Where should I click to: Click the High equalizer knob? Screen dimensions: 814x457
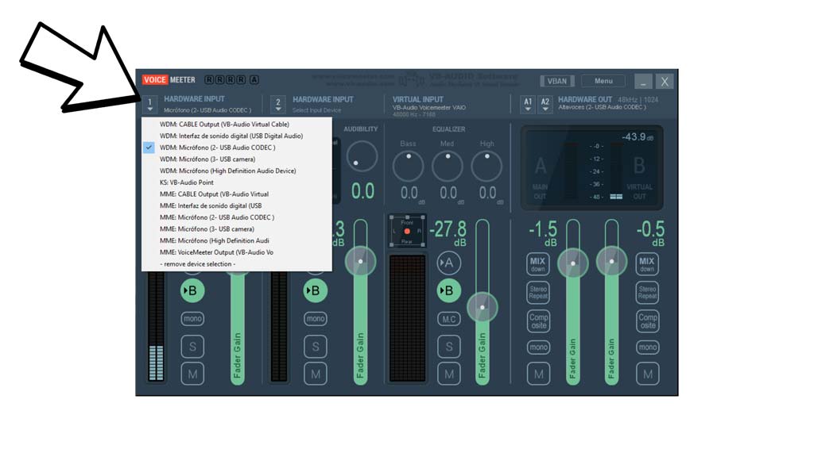[x=486, y=166]
